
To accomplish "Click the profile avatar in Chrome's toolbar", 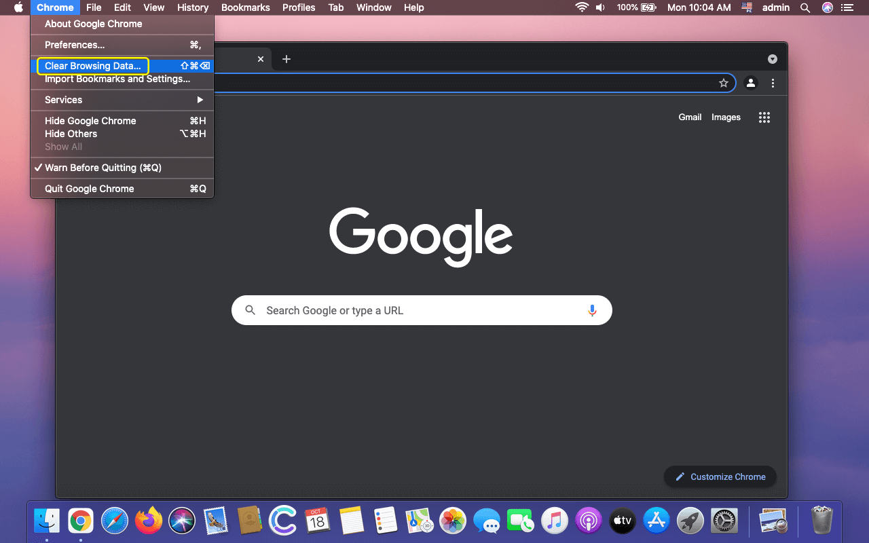I will tap(750, 83).
